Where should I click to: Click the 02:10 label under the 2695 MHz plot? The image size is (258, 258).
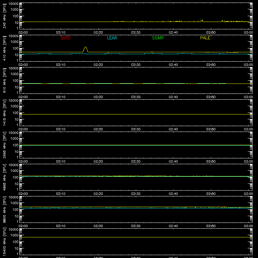tap(61, 162)
